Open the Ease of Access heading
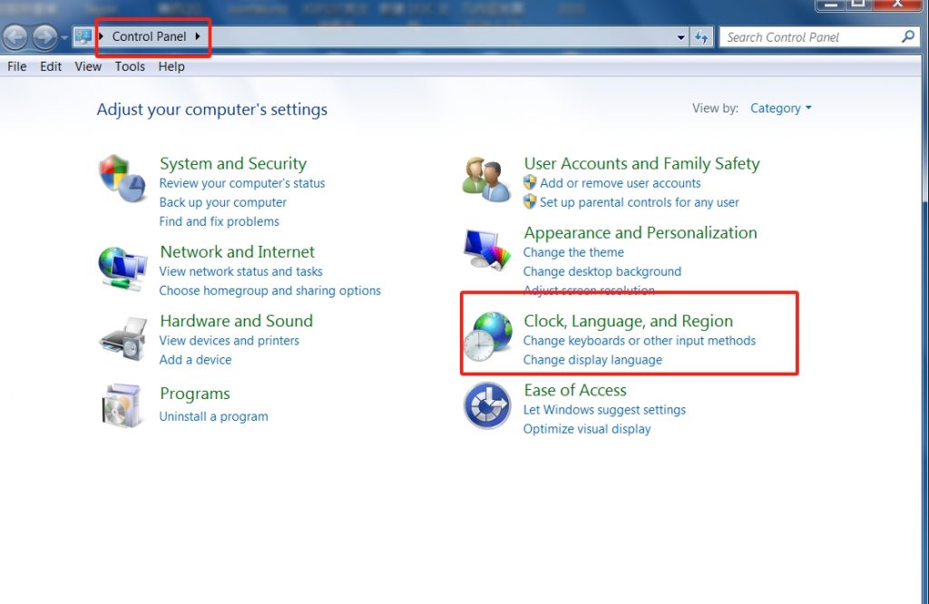 pos(574,390)
